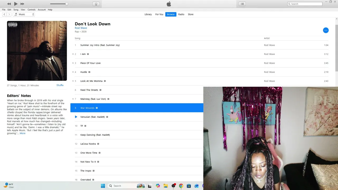
Task: Go to the Store tab
Action: pyautogui.click(x=191, y=14)
